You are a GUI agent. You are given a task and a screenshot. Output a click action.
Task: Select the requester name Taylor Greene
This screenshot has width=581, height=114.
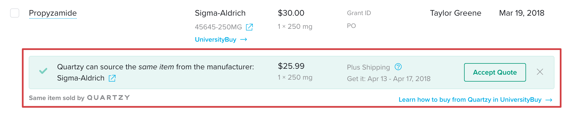click(455, 13)
